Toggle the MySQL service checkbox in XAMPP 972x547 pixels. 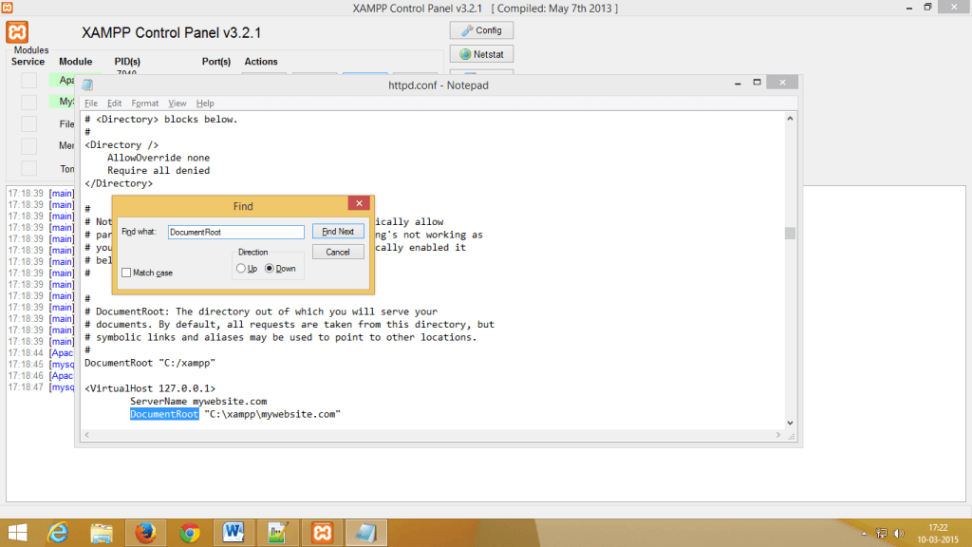[x=28, y=103]
